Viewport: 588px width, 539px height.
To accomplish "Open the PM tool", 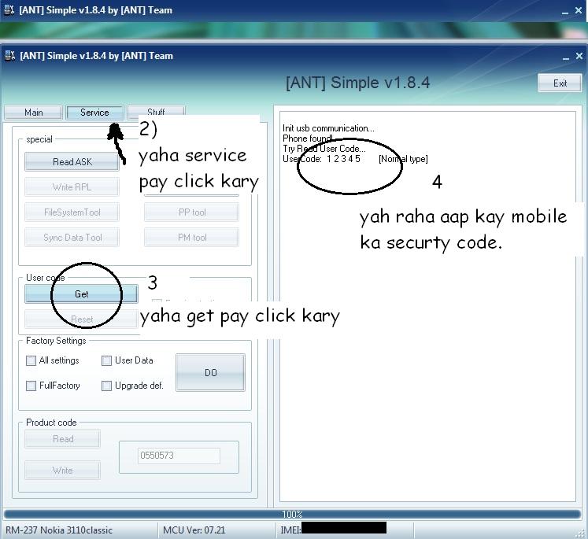I will coord(191,238).
